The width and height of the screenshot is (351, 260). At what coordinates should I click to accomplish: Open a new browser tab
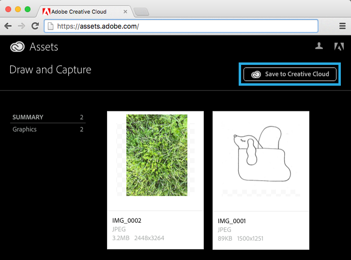[x=141, y=12]
